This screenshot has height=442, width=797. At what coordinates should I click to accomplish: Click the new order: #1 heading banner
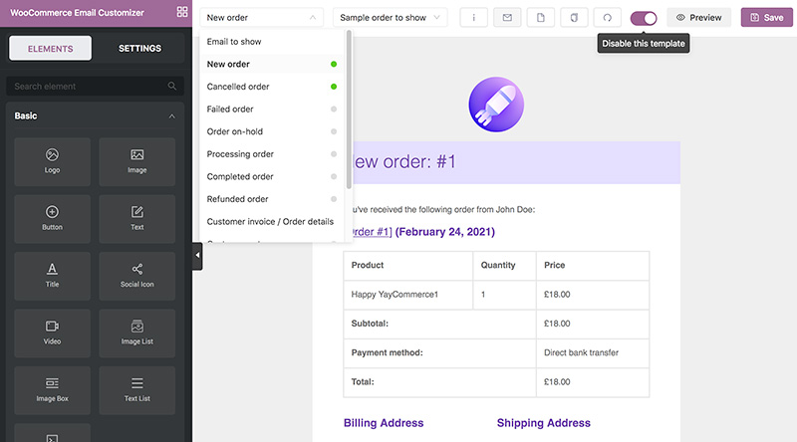tap(516, 162)
